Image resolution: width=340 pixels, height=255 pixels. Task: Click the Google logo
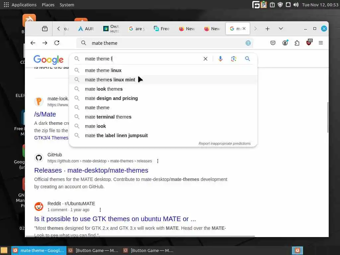click(48, 60)
